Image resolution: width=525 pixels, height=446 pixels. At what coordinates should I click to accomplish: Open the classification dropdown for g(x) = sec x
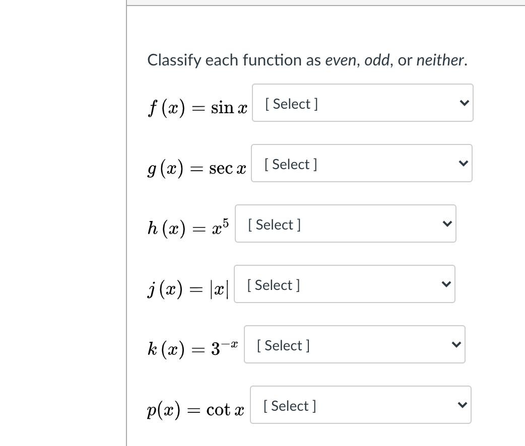(x=362, y=163)
